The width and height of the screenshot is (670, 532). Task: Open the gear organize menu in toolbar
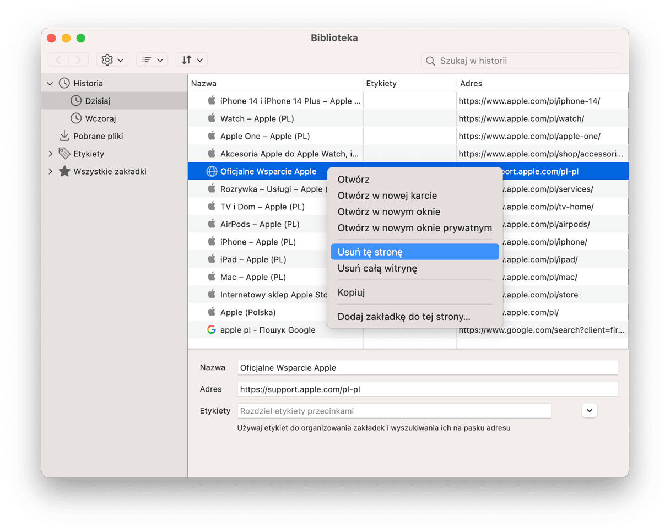tap(112, 59)
